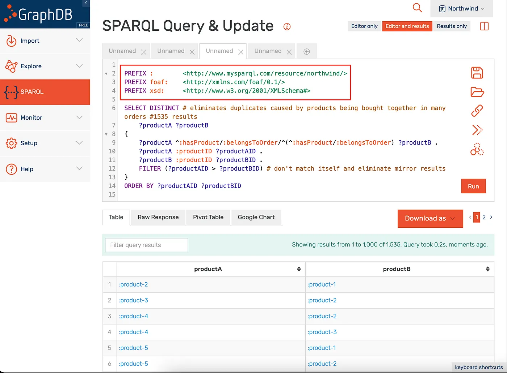Open the keyboard shortcuts panel

479,367
